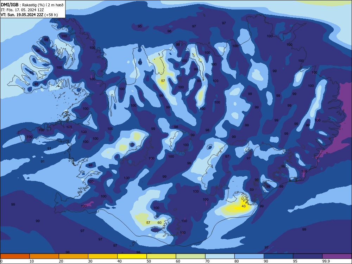Select the '96' value near the top
The image size is (352, 264).
point(169,31)
